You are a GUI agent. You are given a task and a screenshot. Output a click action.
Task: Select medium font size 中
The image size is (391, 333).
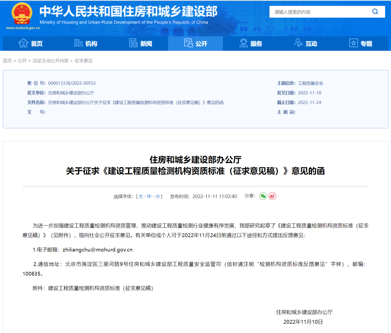(x=149, y=196)
